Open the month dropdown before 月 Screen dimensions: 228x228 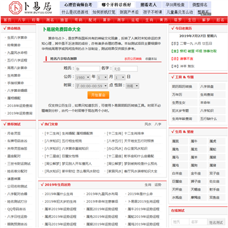click(102, 77)
